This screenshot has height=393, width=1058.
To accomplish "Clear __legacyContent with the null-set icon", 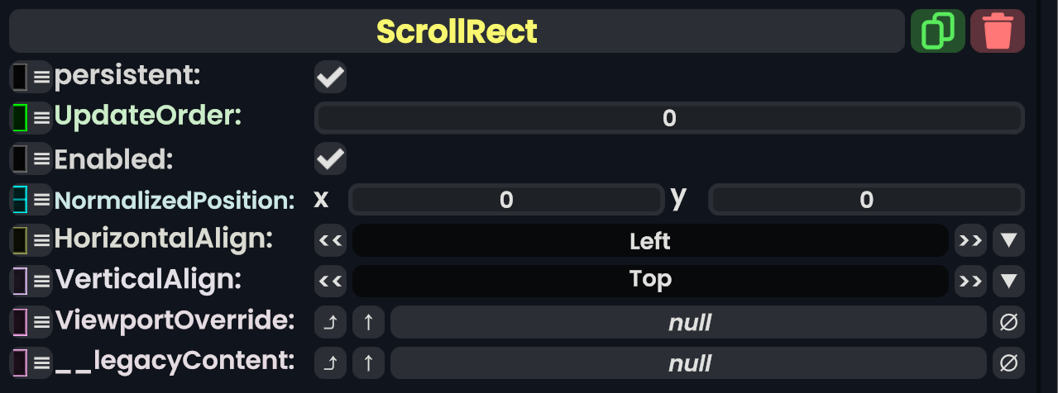I will [1008, 362].
